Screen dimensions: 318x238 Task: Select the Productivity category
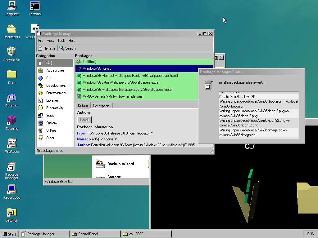pyautogui.click(x=55, y=108)
